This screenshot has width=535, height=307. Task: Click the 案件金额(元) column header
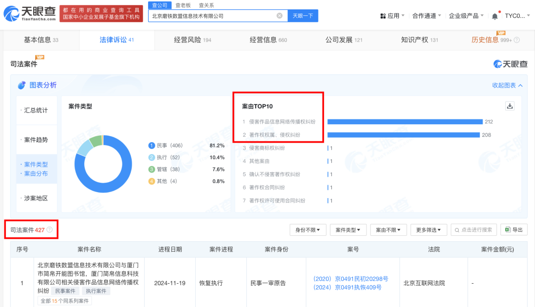(x=497, y=250)
